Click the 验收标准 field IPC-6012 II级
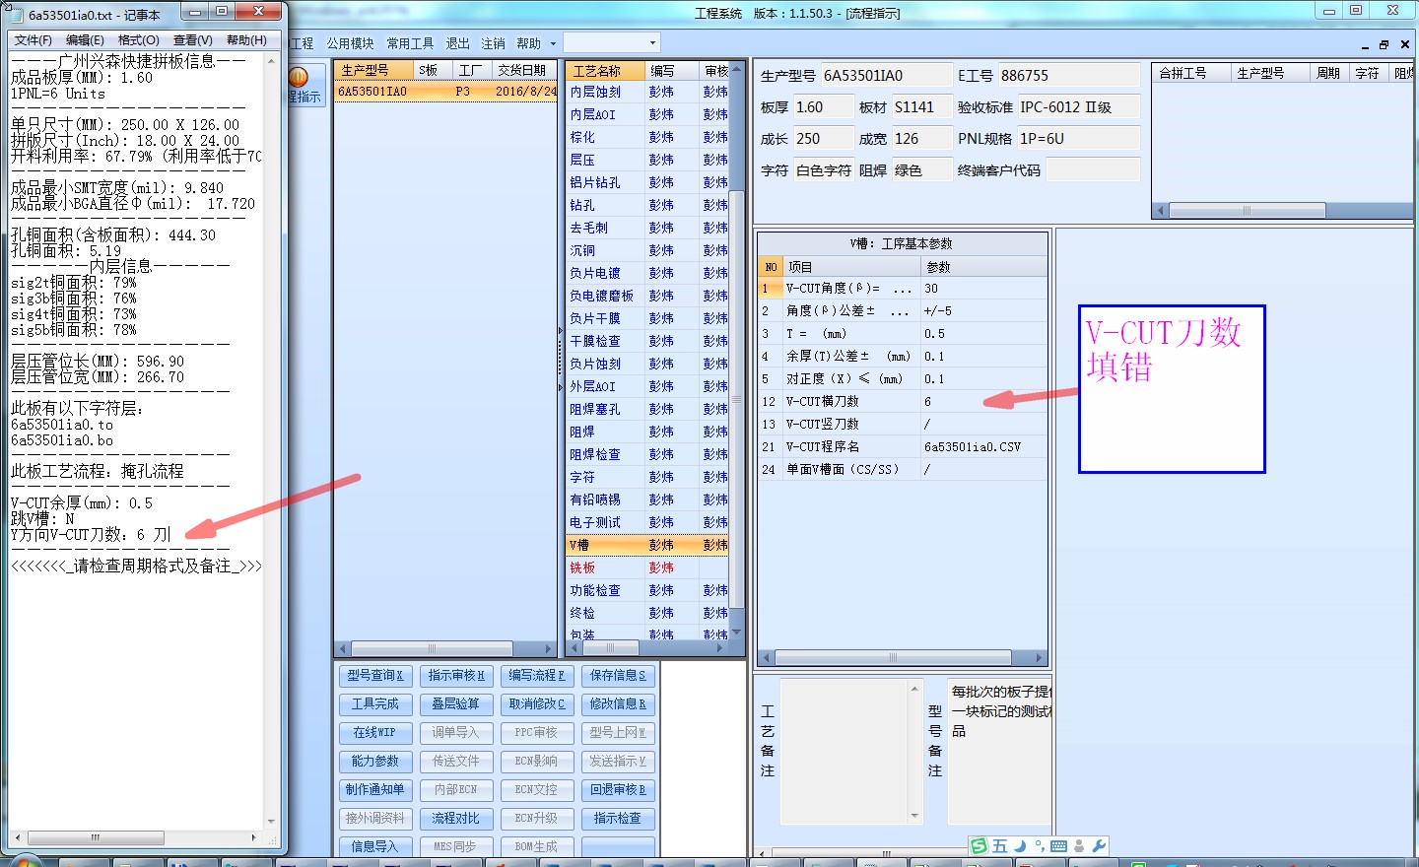Screen dimensions: 1419x867 tap(1078, 106)
